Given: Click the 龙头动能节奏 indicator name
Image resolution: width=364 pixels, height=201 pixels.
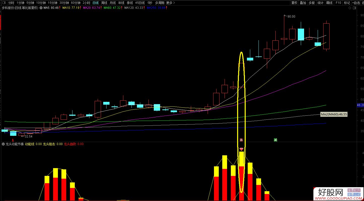Looking at the screenshot, I should coord(14,144).
